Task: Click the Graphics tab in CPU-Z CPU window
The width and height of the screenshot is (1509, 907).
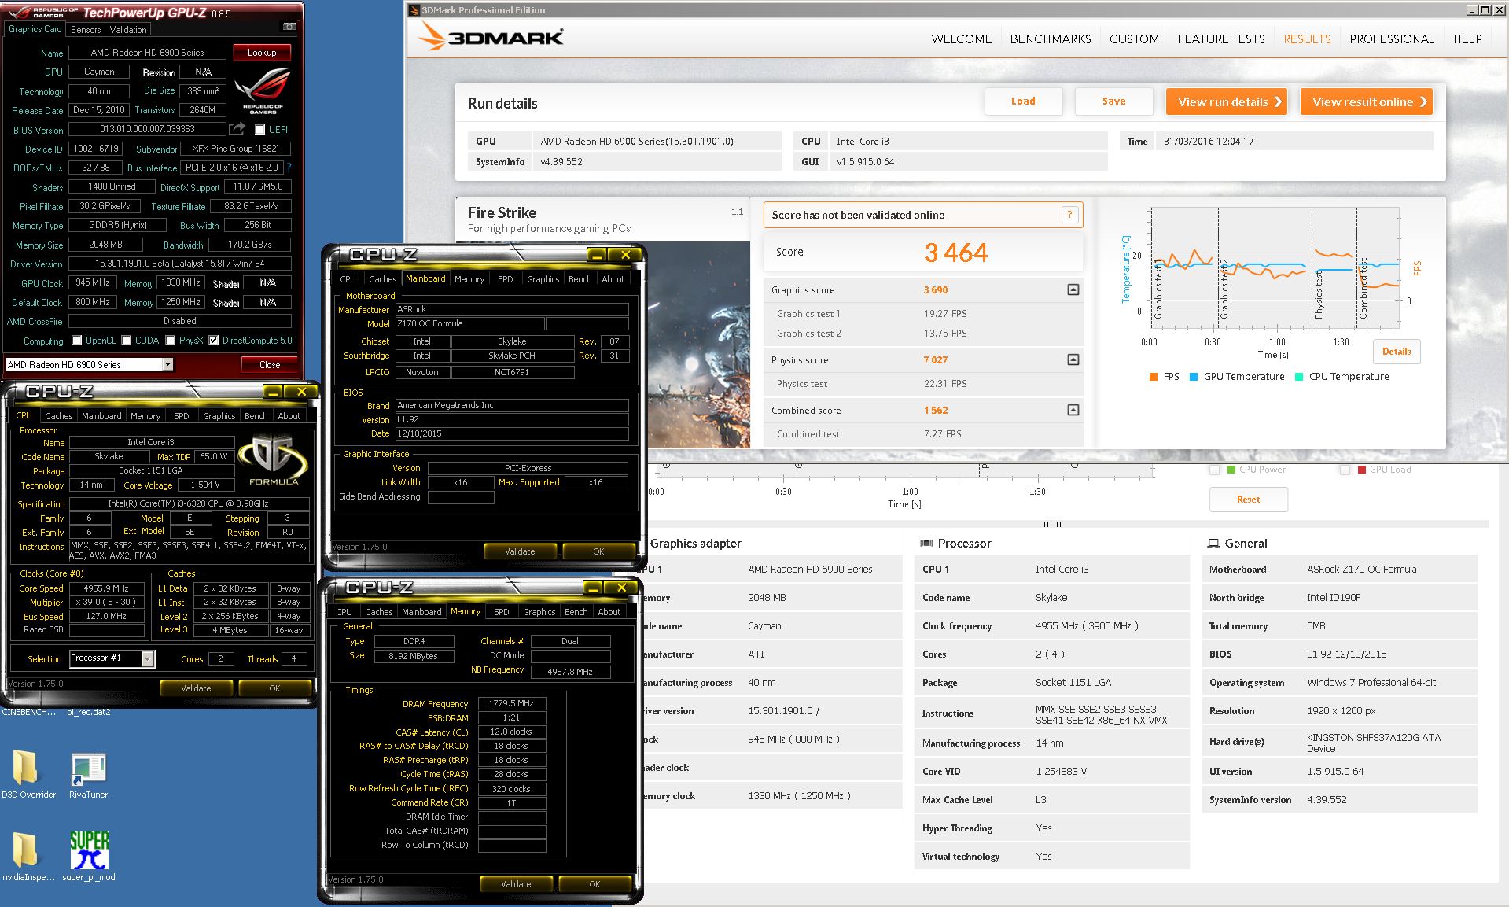Action: click(219, 416)
